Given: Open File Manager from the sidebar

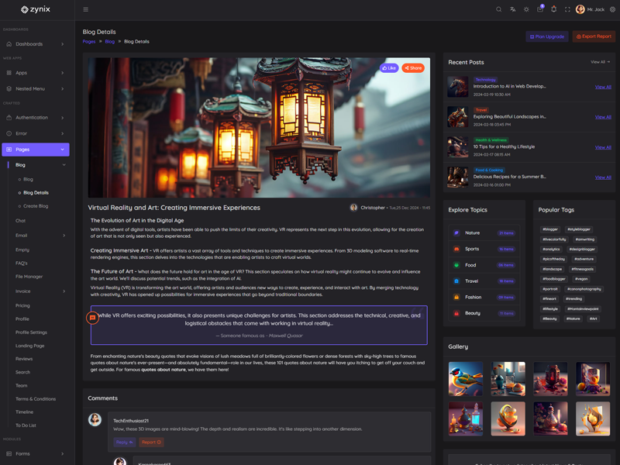Looking at the screenshot, I should 29,277.
